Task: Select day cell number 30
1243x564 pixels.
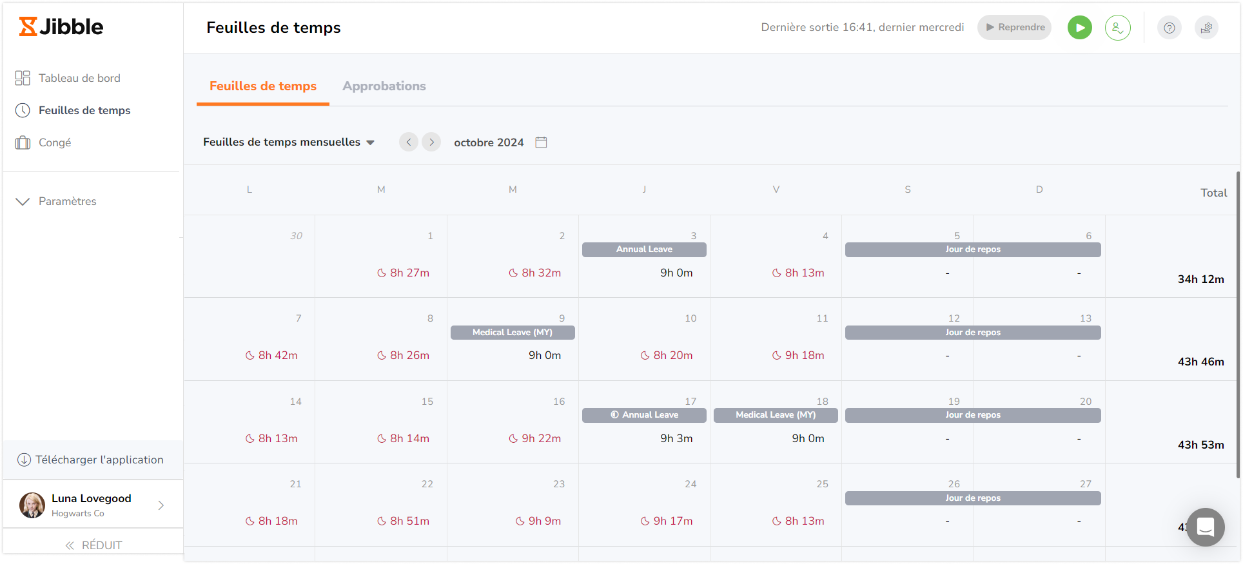Action: (x=250, y=256)
